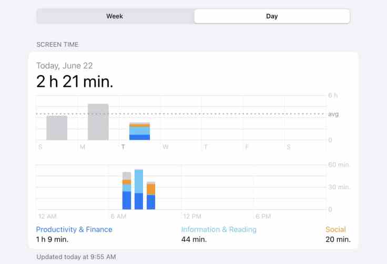Click the 2 h 21 min. total
The image size is (387, 264).
click(75, 82)
